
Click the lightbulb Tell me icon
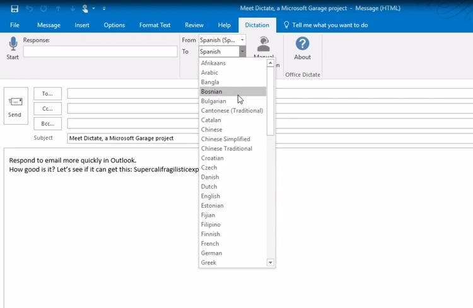pyautogui.click(x=286, y=25)
